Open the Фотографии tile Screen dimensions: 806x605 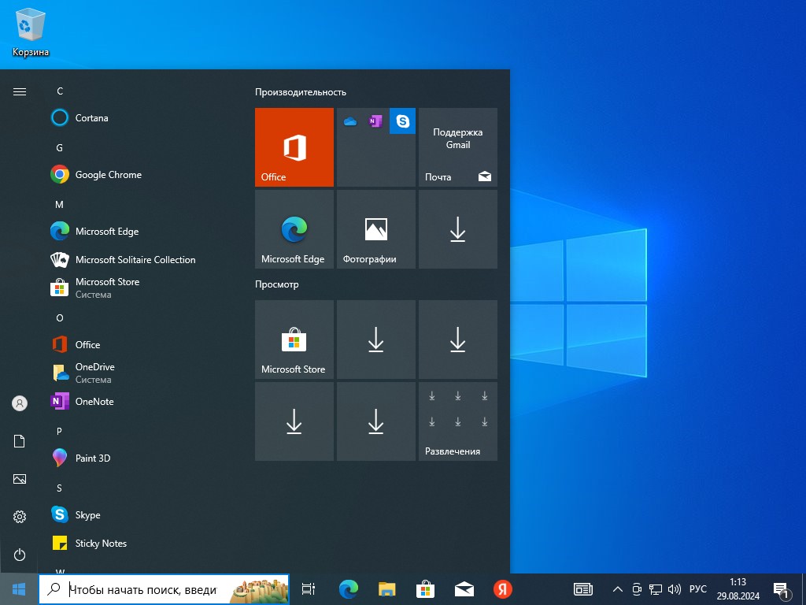tap(376, 229)
